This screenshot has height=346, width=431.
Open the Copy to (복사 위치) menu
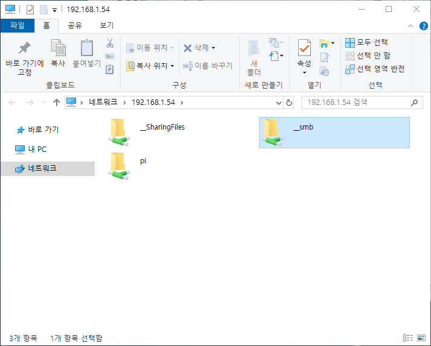pos(150,66)
